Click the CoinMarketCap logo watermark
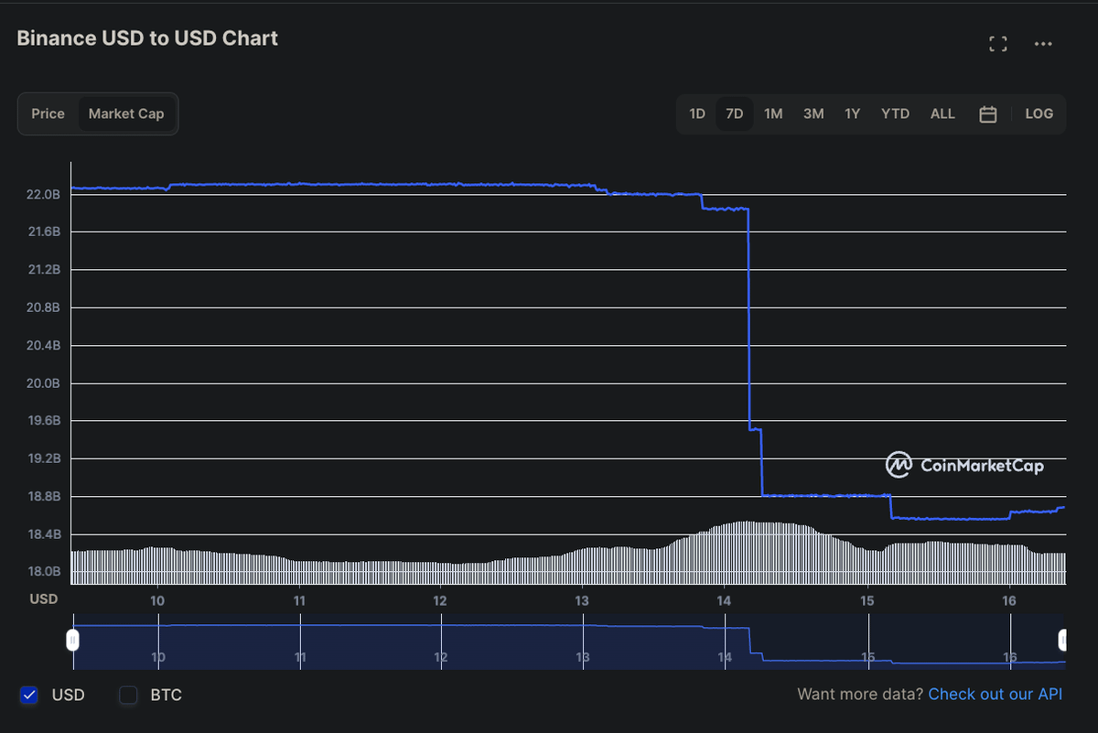 (964, 465)
